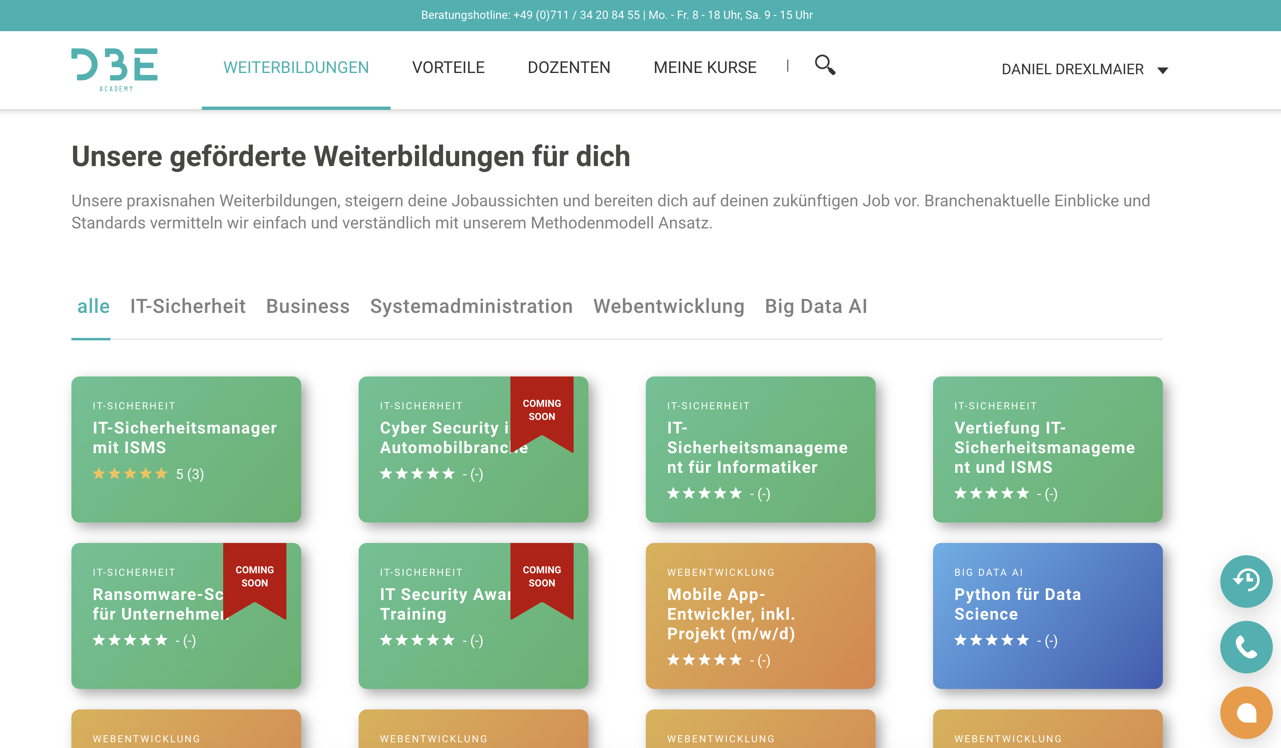1281x748 pixels.
Task: Select the IT-Sicherheit category tab
Action: point(188,306)
